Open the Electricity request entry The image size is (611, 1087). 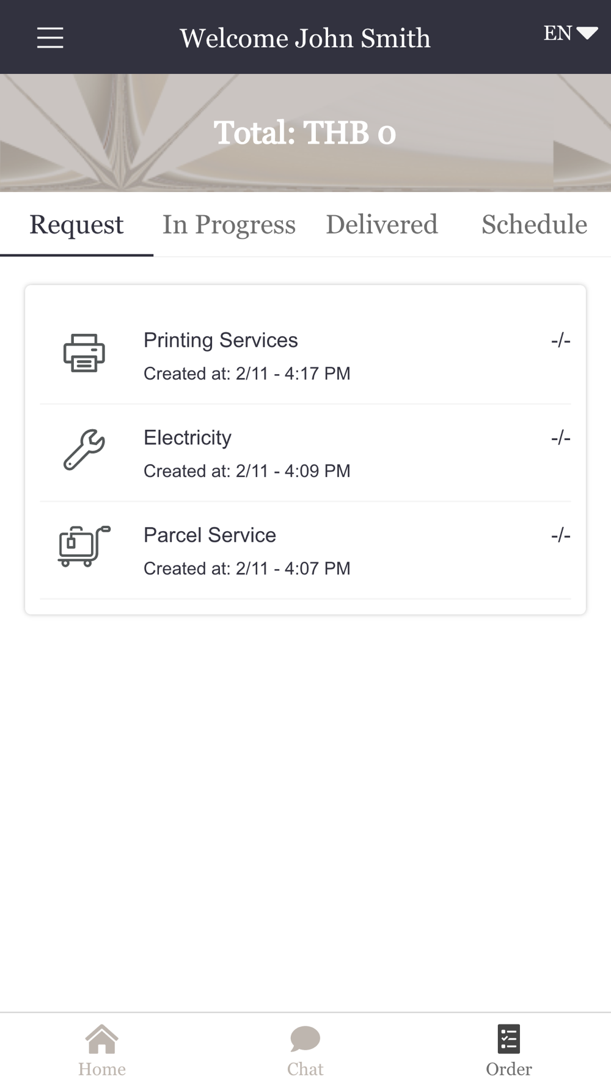[305, 453]
